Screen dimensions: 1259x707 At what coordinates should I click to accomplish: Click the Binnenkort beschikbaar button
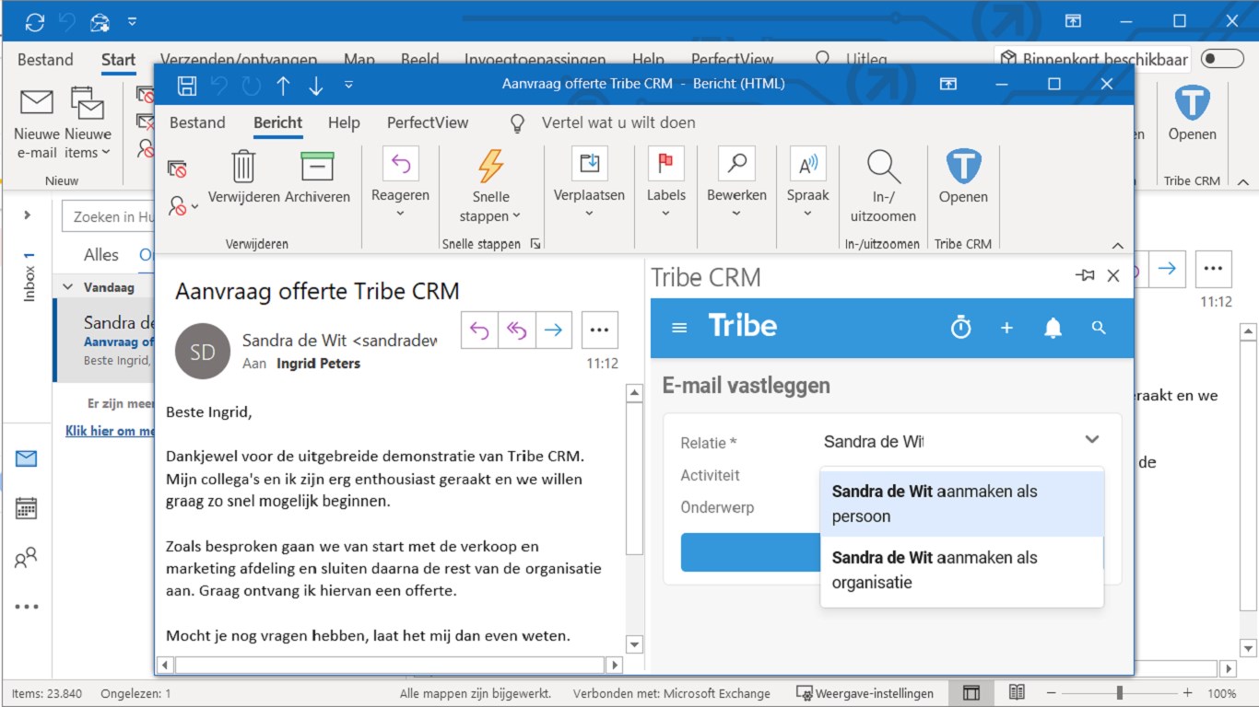(1094, 59)
